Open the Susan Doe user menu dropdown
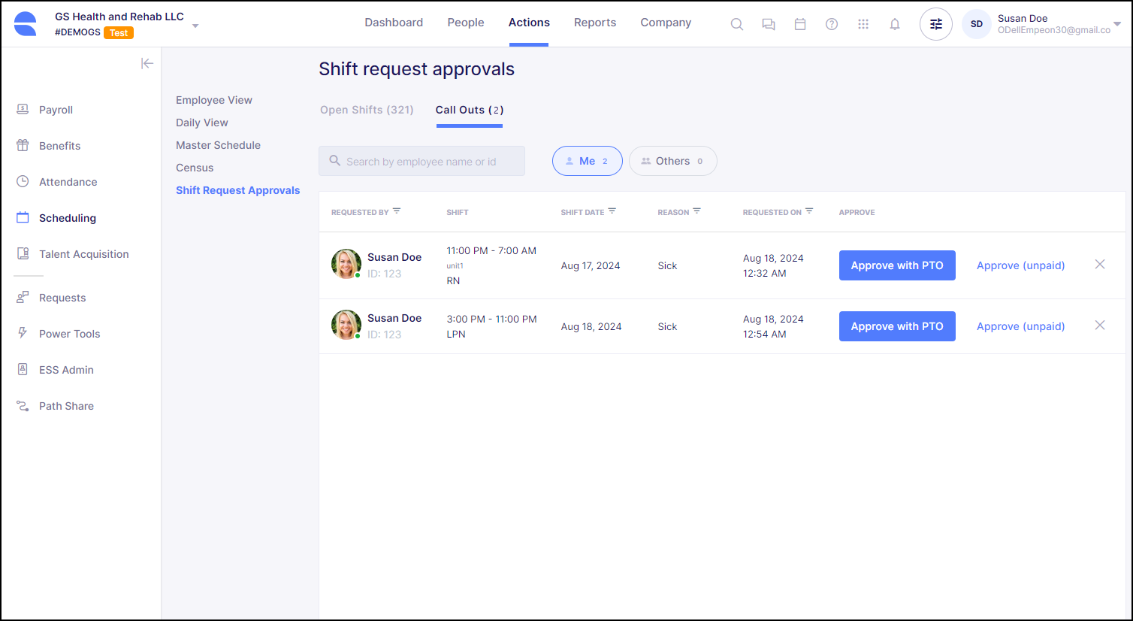The width and height of the screenshot is (1133, 621). pyautogui.click(x=1117, y=24)
